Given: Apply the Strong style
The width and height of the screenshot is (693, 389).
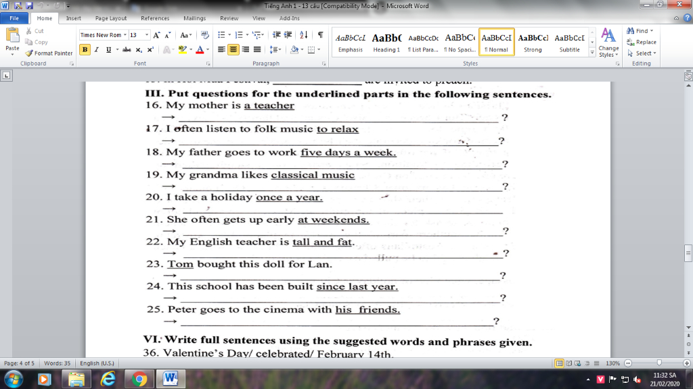Looking at the screenshot, I should (533, 43).
